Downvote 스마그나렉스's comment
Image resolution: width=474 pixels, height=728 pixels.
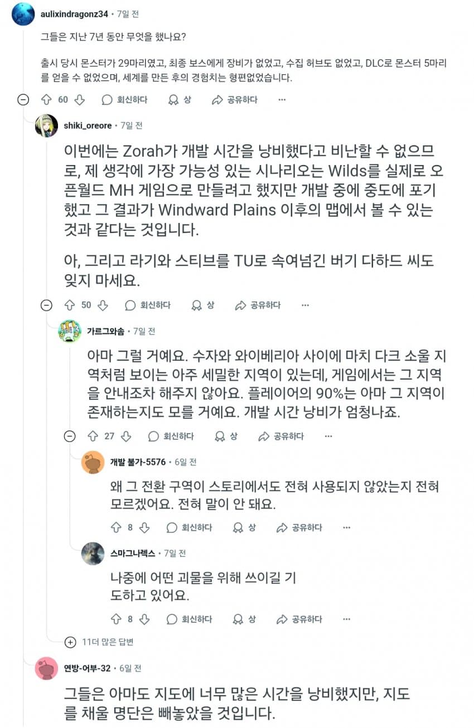(144, 619)
